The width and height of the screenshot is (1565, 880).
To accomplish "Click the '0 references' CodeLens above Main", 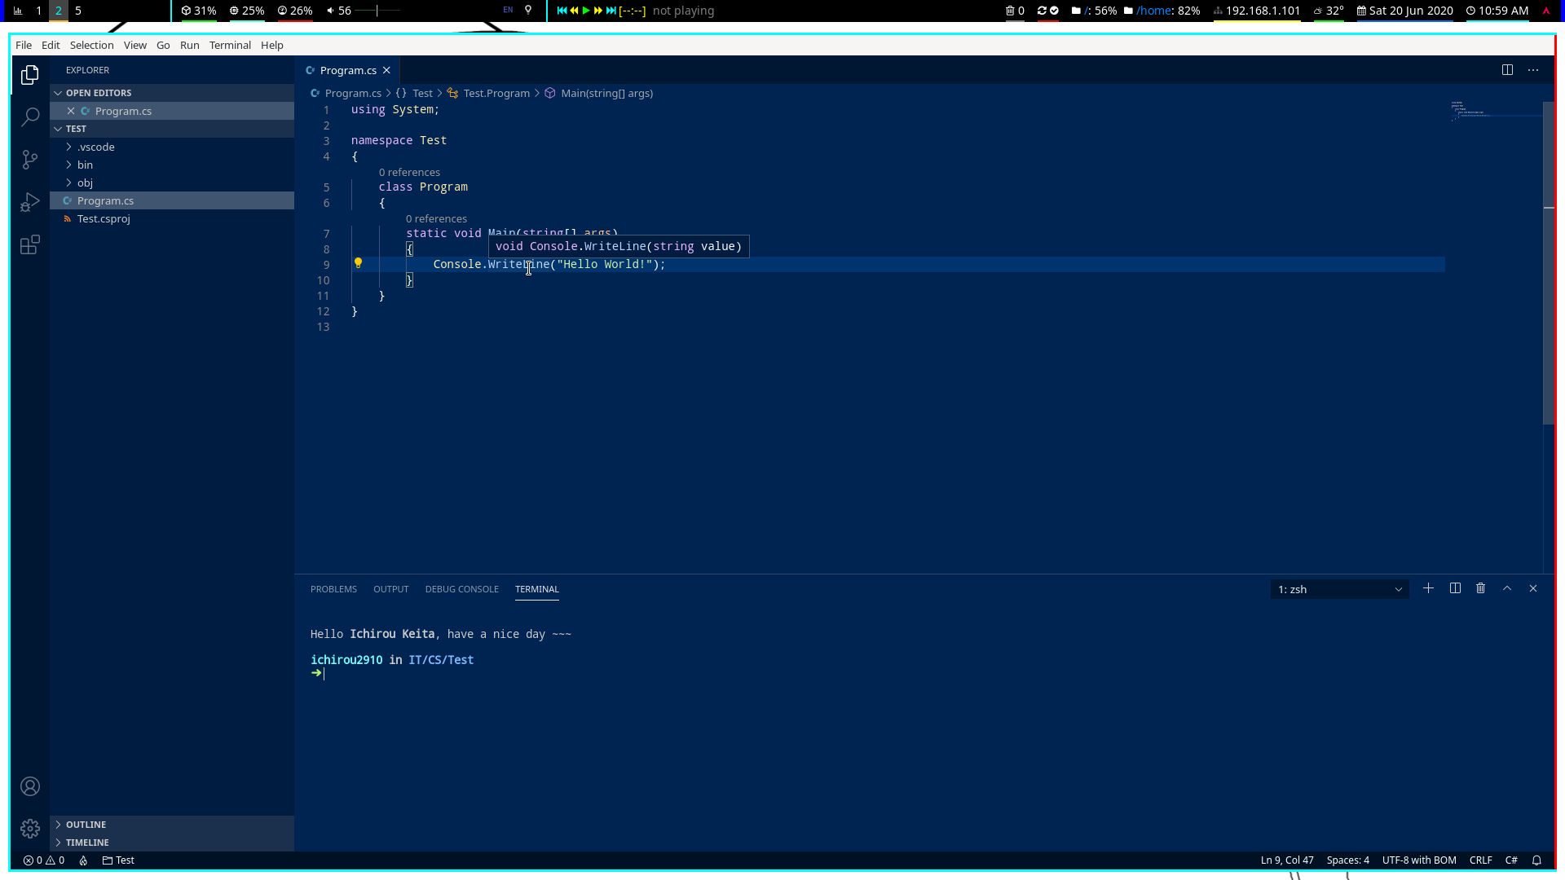I will 436,218.
